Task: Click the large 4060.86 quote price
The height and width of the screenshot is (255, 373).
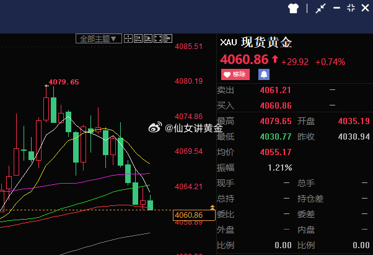Action: [x=244, y=60]
